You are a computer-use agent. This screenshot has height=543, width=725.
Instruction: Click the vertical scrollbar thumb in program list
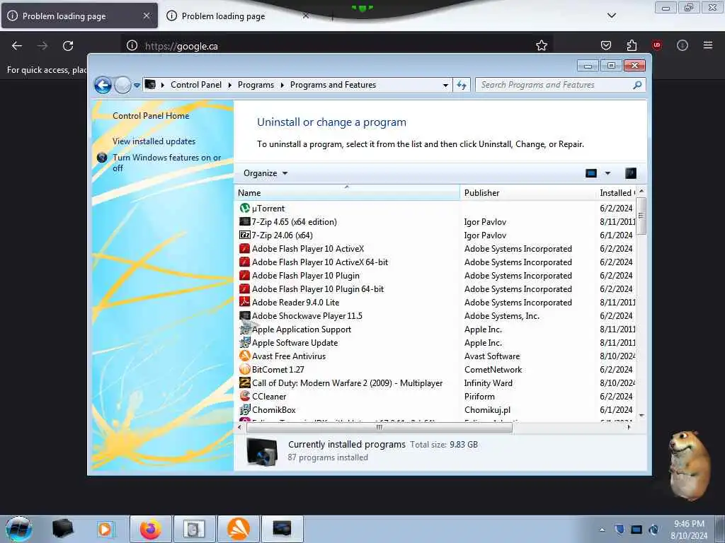[x=641, y=216]
